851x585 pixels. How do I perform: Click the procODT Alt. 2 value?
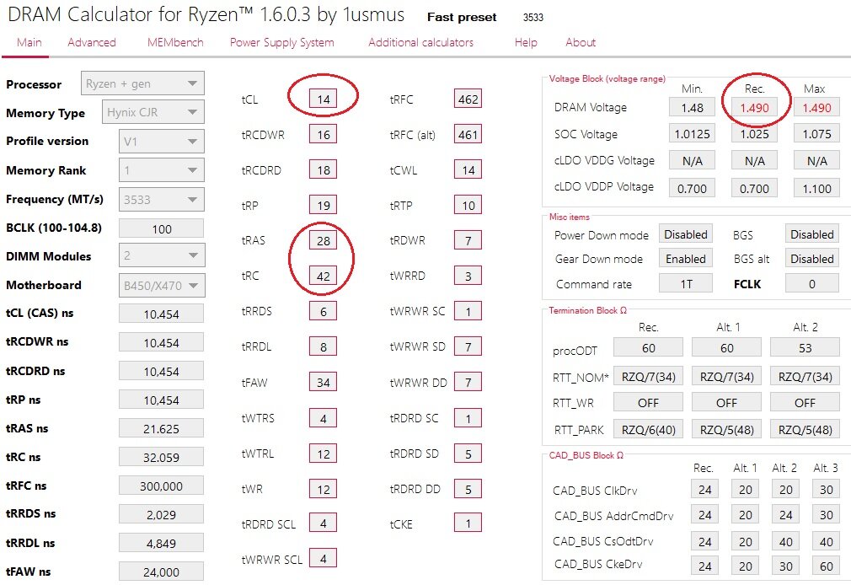tap(805, 347)
